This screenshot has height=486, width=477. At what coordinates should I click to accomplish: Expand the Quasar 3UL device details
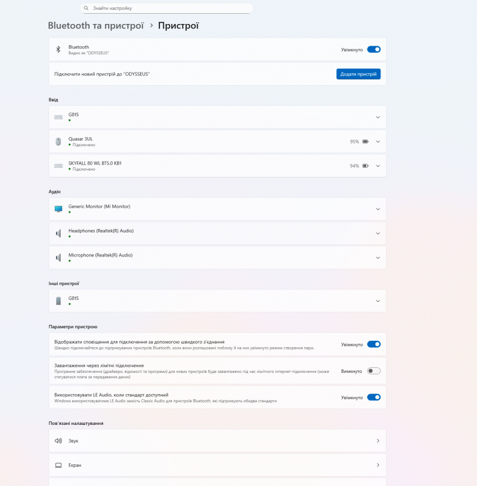[378, 142]
